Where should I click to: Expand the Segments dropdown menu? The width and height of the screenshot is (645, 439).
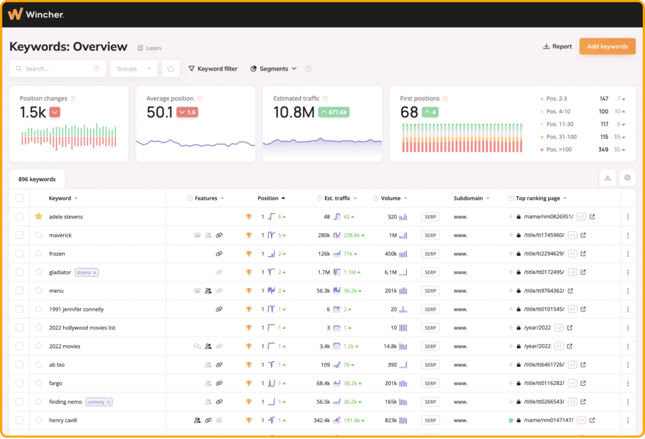click(x=273, y=69)
